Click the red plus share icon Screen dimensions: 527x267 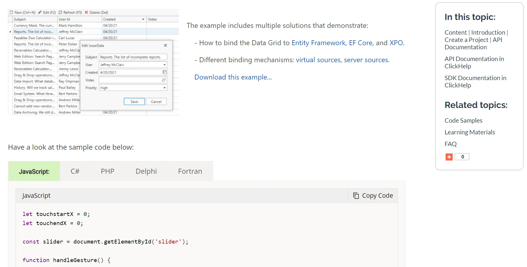[x=449, y=157]
